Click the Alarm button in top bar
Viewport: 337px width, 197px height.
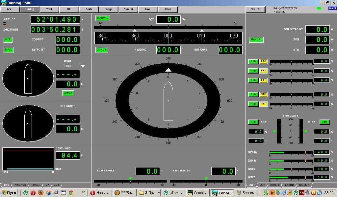point(168,10)
